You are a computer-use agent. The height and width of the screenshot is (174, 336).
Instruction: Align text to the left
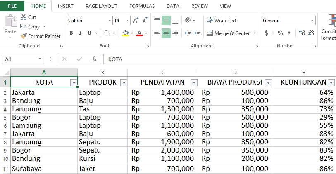tap(157, 33)
